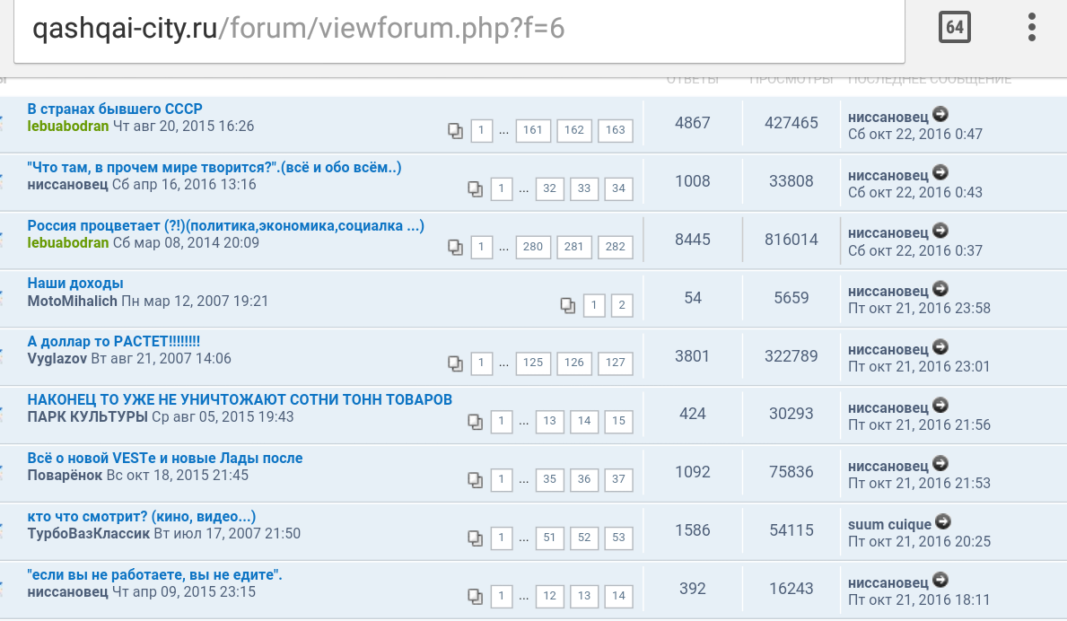
Task: Open the suum cuique user profile
Action: coord(889,524)
